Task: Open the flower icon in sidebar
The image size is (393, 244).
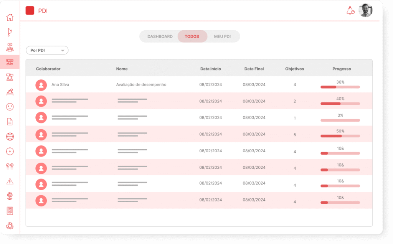Action: pyautogui.click(x=10, y=196)
